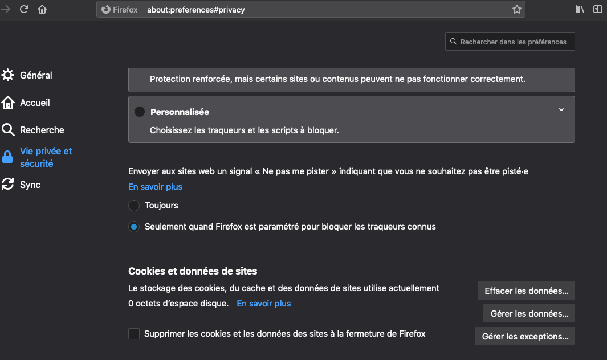Screen dimensions: 607x360
Task: Click the Gérer les exceptions button
Action: pos(525,337)
